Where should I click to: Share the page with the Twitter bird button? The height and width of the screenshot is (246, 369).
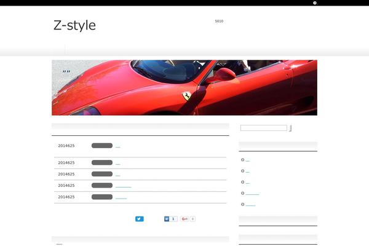140,219
